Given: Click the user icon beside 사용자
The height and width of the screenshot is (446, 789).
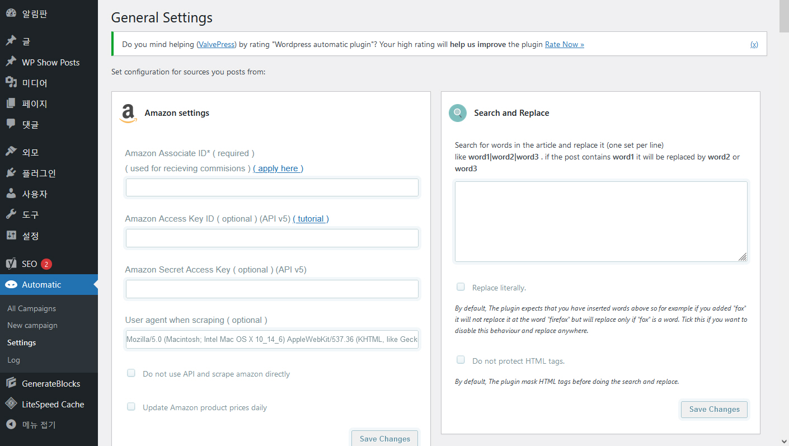Looking at the screenshot, I should 11,194.
